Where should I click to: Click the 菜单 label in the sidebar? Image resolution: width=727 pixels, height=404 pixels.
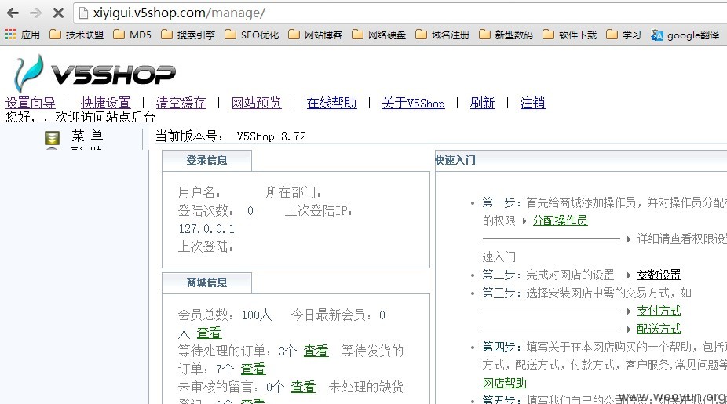(87, 136)
